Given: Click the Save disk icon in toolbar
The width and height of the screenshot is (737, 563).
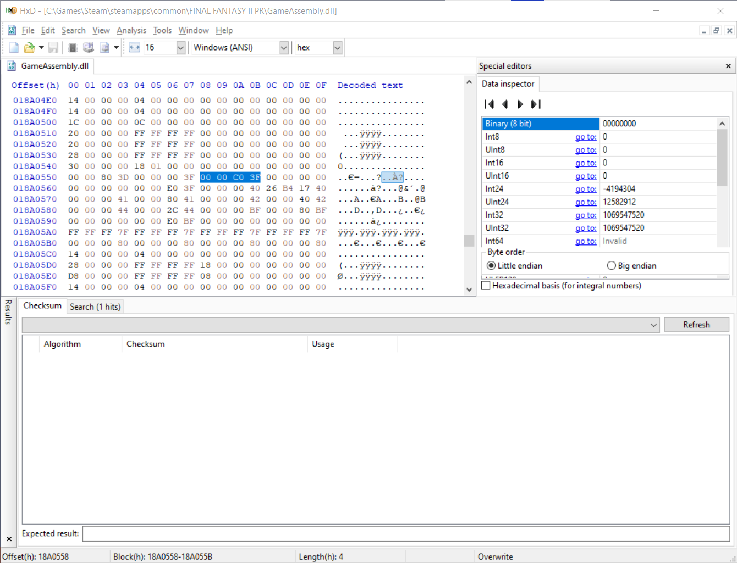Looking at the screenshot, I should pos(53,48).
